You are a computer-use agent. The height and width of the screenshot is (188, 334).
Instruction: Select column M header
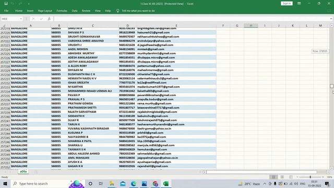click(x=320, y=26)
